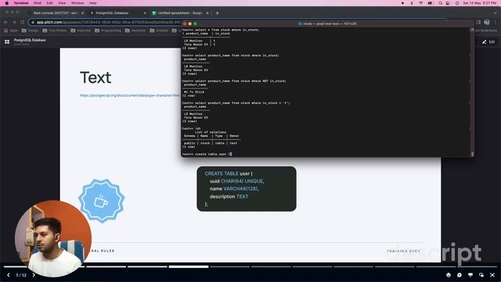Open Pitch workspace grid icon

[7, 42]
